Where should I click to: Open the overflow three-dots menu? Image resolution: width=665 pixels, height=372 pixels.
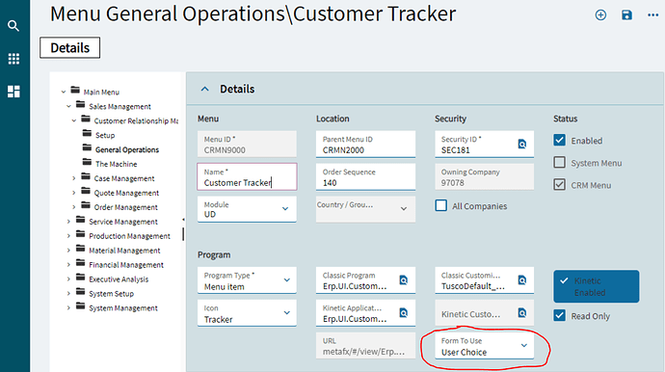pyautogui.click(x=652, y=15)
